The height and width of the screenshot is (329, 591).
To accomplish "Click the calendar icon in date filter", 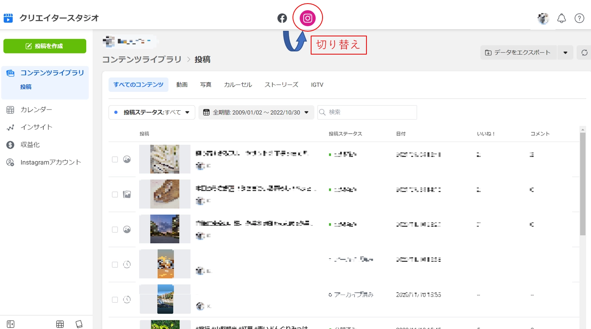I will [206, 112].
